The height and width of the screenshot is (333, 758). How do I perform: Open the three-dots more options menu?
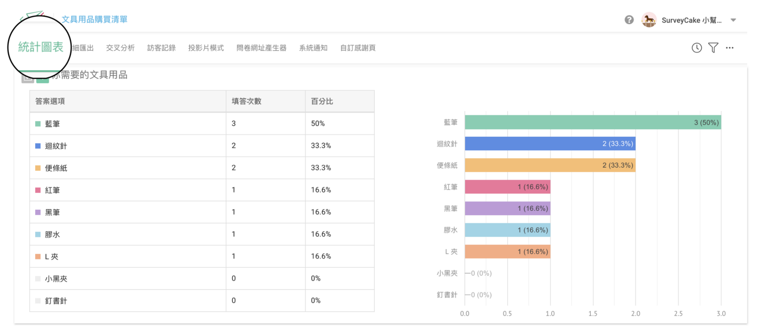coord(730,48)
